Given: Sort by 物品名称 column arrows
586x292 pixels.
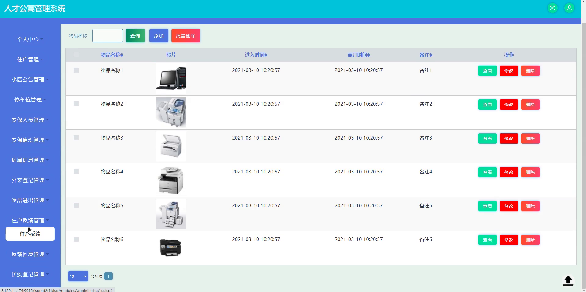Looking at the screenshot, I should [x=122, y=55].
